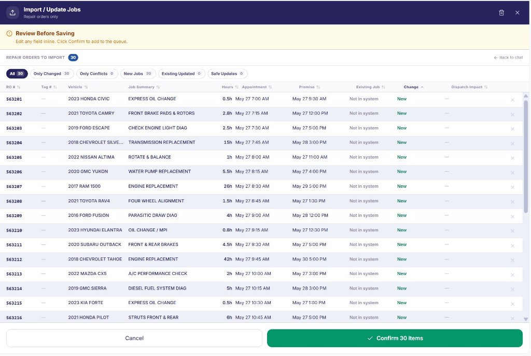The height and width of the screenshot is (356, 531).
Task: Remove row 563204 with its X icon
Action: tap(512, 143)
